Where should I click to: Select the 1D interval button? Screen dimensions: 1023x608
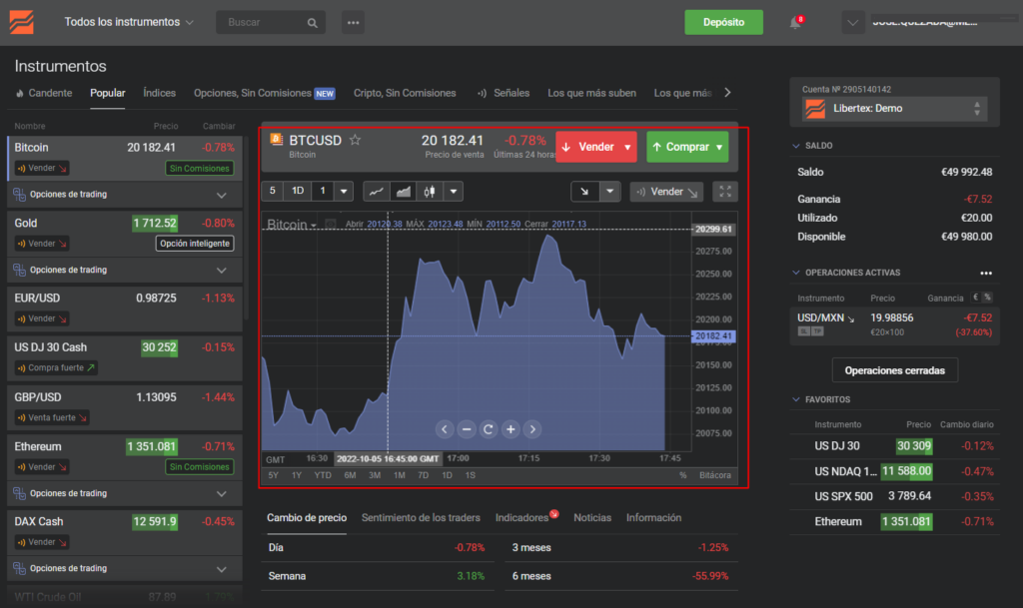pyautogui.click(x=298, y=191)
